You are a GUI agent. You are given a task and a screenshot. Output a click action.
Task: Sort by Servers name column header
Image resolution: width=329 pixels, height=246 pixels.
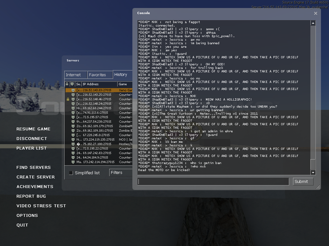78,84
